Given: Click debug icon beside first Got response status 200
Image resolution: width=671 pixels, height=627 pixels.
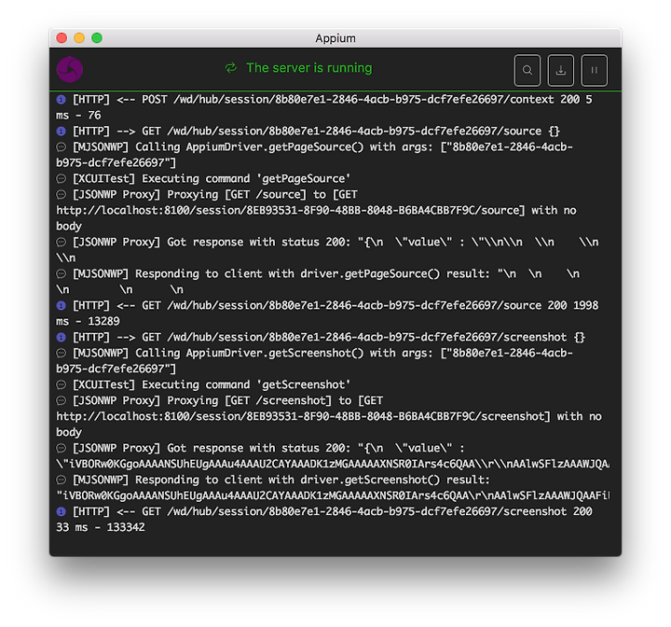Looking at the screenshot, I should click(x=62, y=243).
